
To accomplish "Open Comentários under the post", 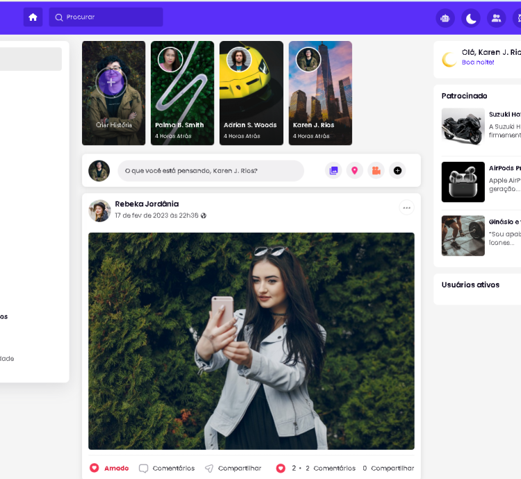I will (x=167, y=468).
